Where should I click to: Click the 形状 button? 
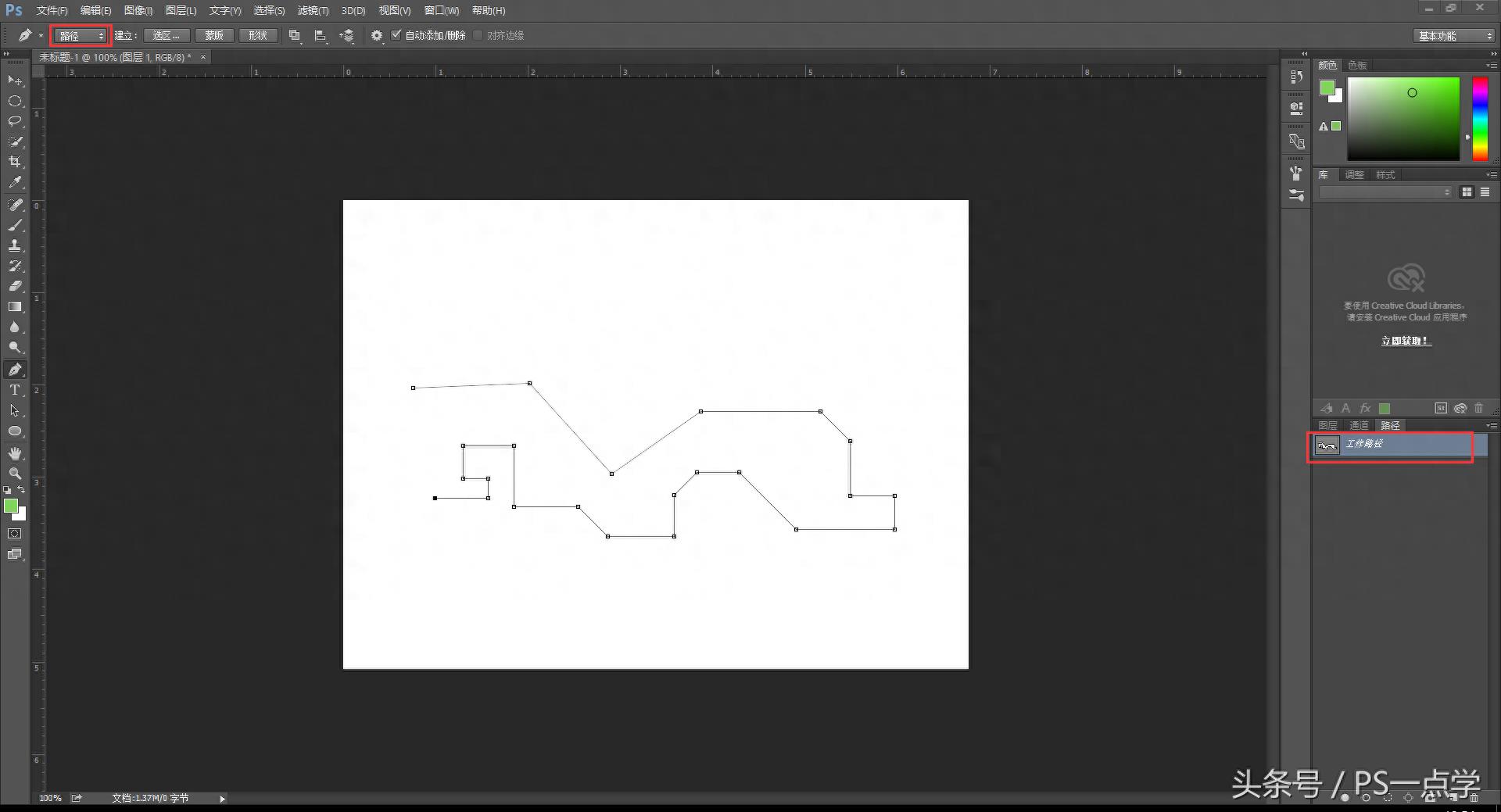(258, 35)
